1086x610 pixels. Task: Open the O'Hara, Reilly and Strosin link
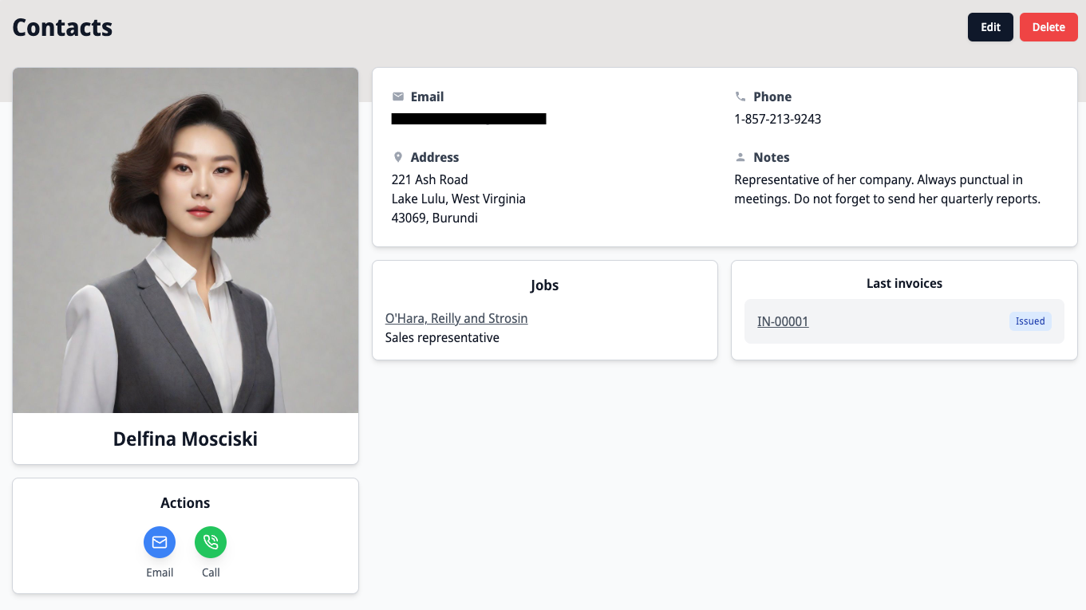pos(456,318)
